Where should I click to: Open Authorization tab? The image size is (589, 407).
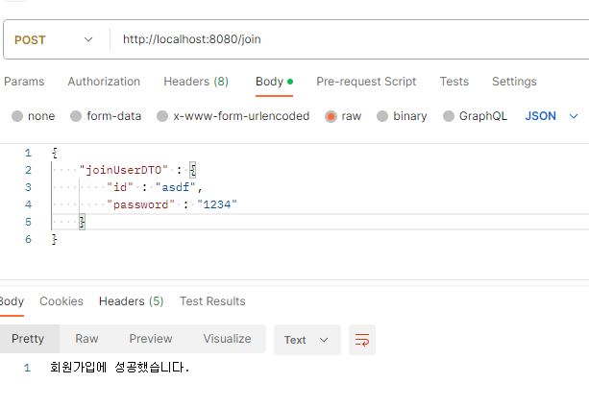tap(104, 82)
